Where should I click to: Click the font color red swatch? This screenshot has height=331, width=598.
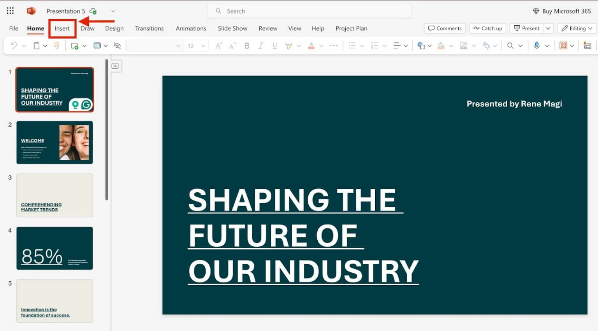point(311,46)
